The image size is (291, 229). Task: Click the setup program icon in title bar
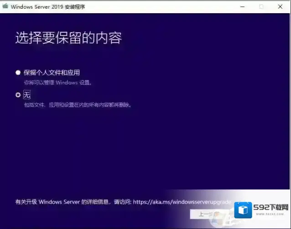(5, 6)
